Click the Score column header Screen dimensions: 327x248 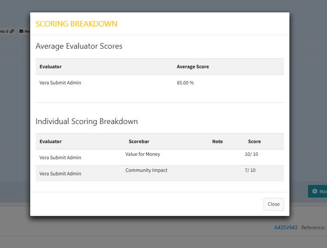coord(254,141)
